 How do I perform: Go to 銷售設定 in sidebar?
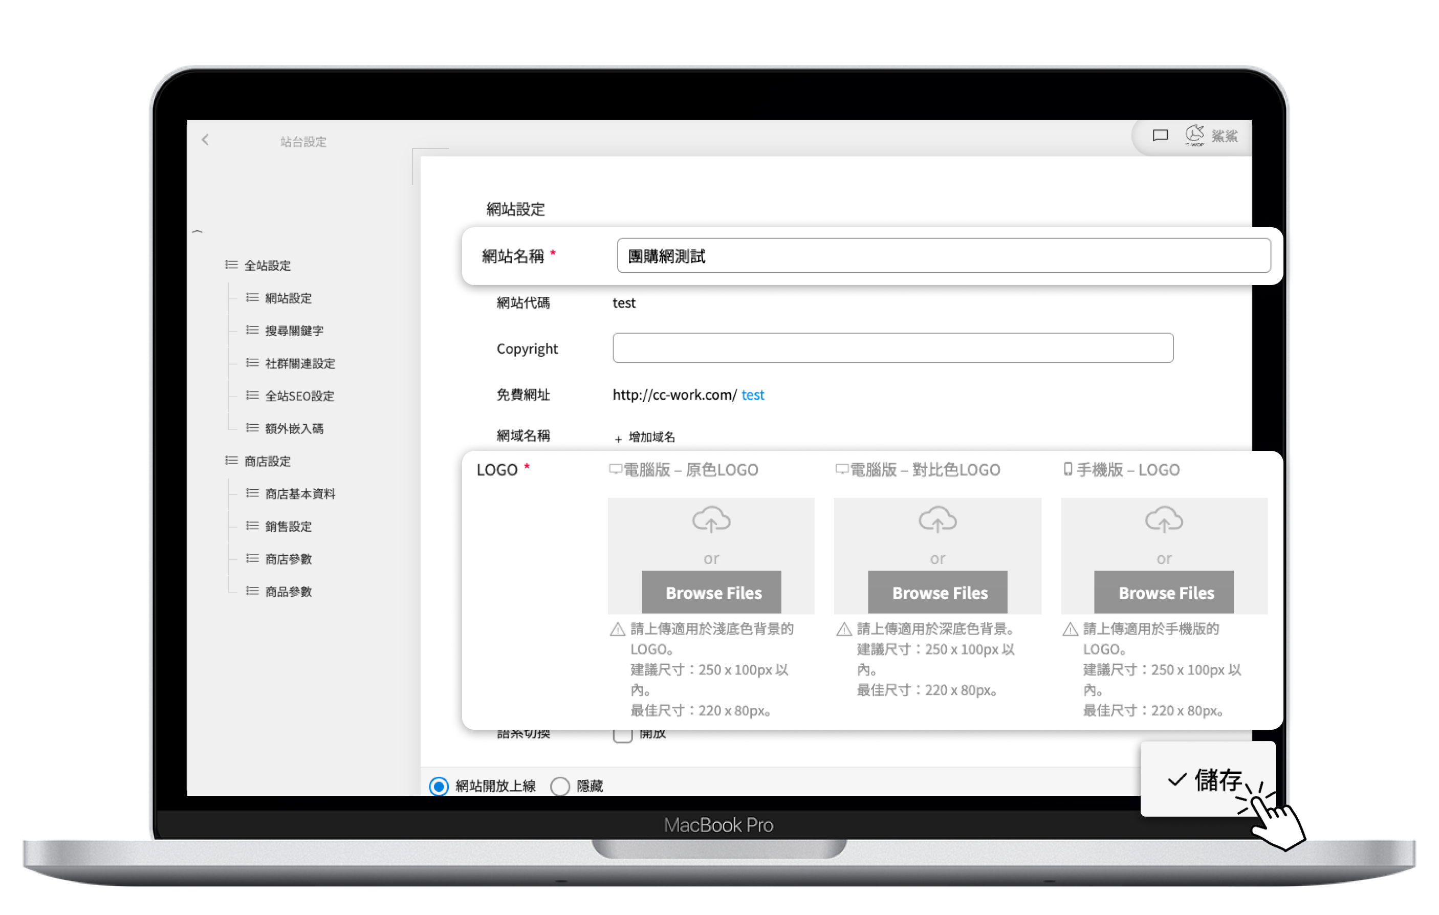(288, 527)
